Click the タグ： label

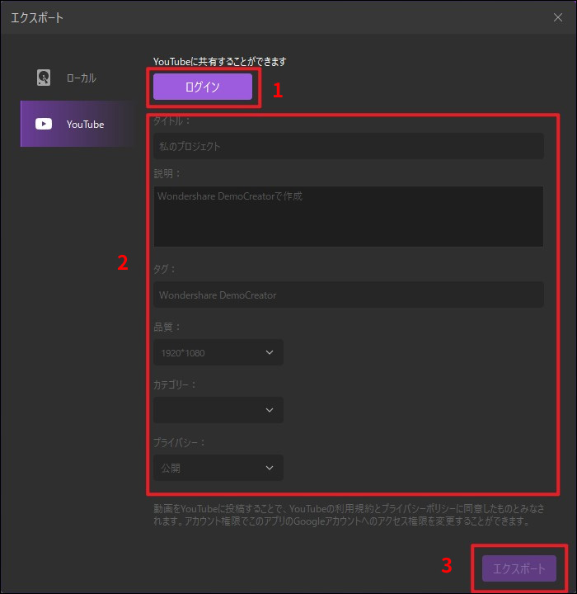(165, 269)
